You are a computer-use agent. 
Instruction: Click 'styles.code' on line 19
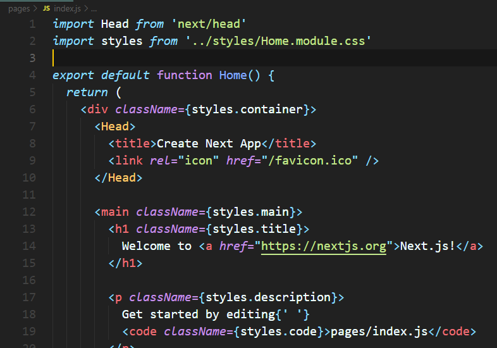tap(279, 332)
